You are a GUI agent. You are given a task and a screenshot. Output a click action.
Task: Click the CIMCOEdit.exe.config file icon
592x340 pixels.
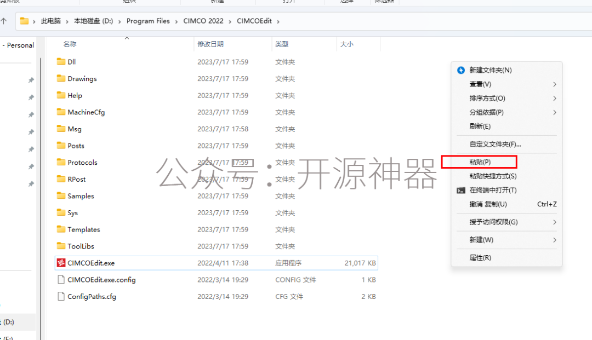click(61, 279)
